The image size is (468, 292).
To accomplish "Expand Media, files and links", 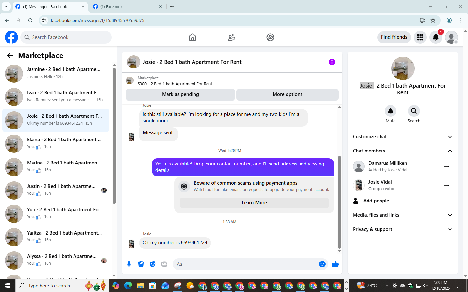I will click(403, 215).
